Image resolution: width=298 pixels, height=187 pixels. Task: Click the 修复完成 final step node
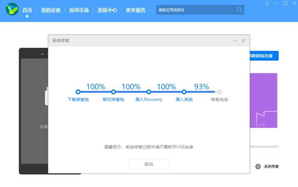219,92
